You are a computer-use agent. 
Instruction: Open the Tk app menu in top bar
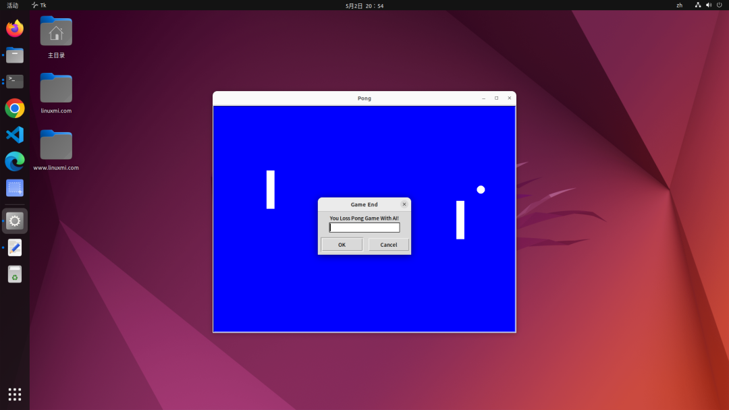pos(39,5)
